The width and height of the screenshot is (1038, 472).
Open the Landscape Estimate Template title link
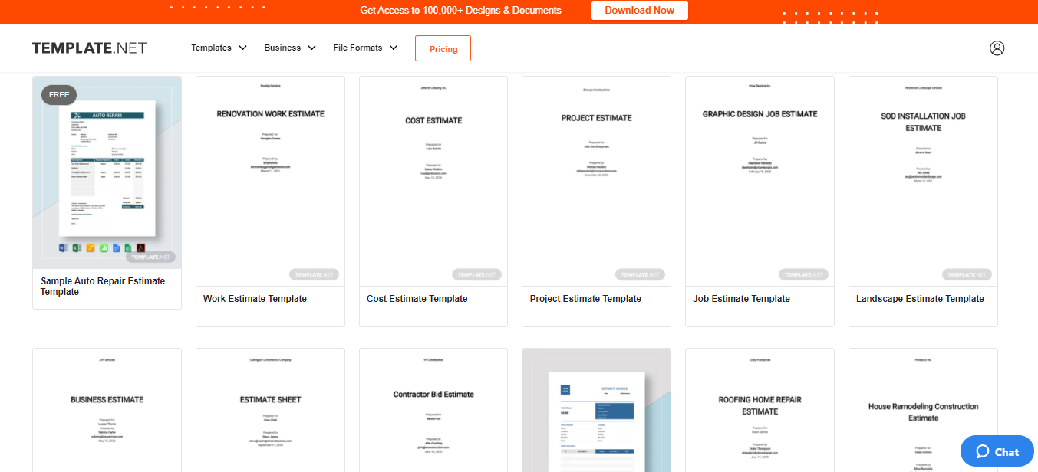pyautogui.click(x=920, y=299)
